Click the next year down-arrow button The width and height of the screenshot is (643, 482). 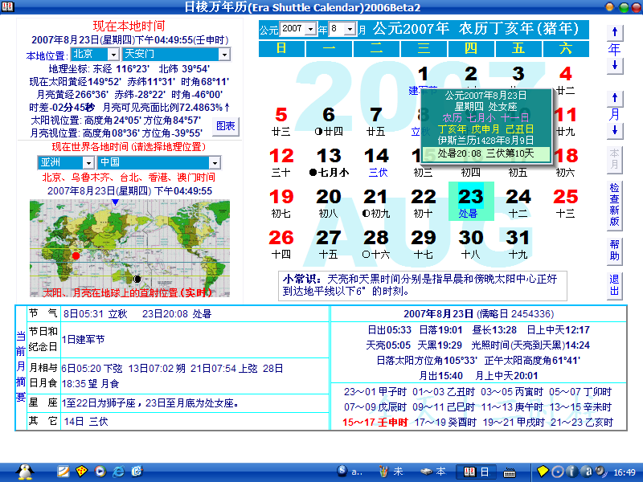point(615,66)
